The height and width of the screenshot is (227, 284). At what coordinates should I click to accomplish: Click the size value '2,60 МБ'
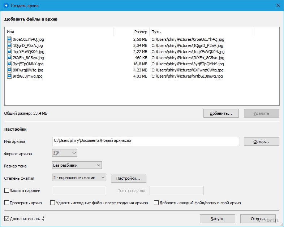pos(140,39)
